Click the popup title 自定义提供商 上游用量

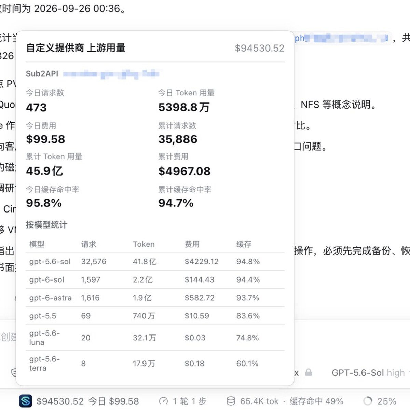pyautogui.click(x=76, y=48)
